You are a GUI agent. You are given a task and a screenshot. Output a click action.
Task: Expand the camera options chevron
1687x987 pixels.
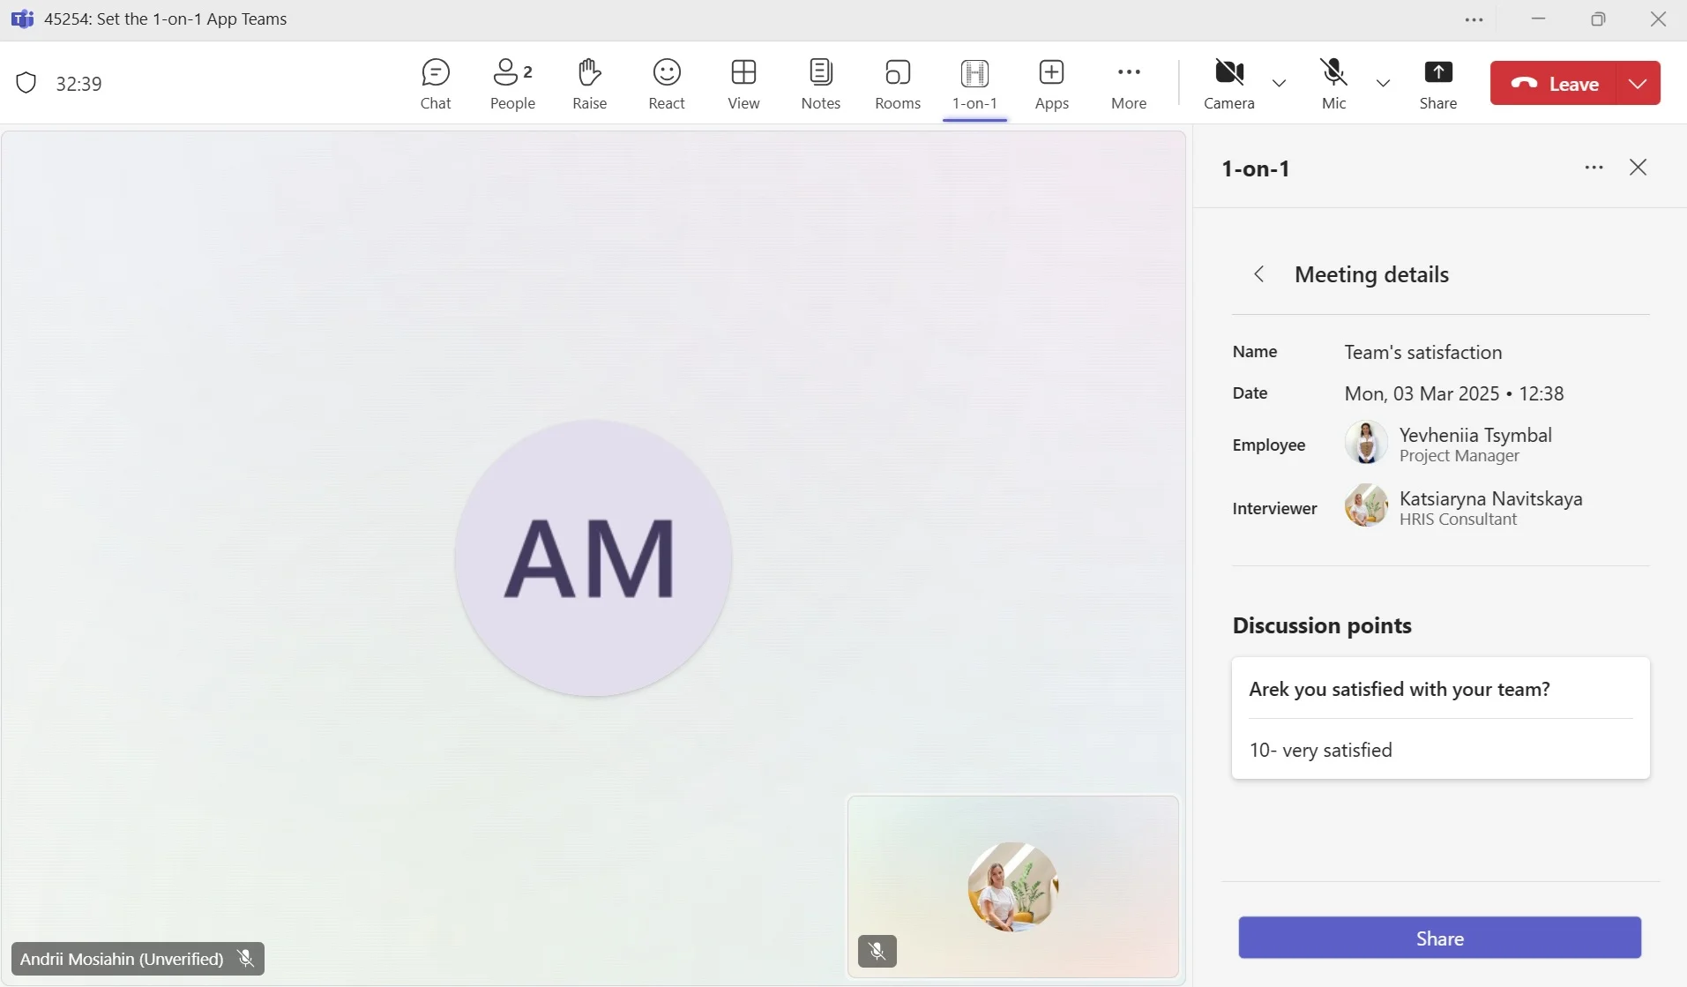(1279, 83)
